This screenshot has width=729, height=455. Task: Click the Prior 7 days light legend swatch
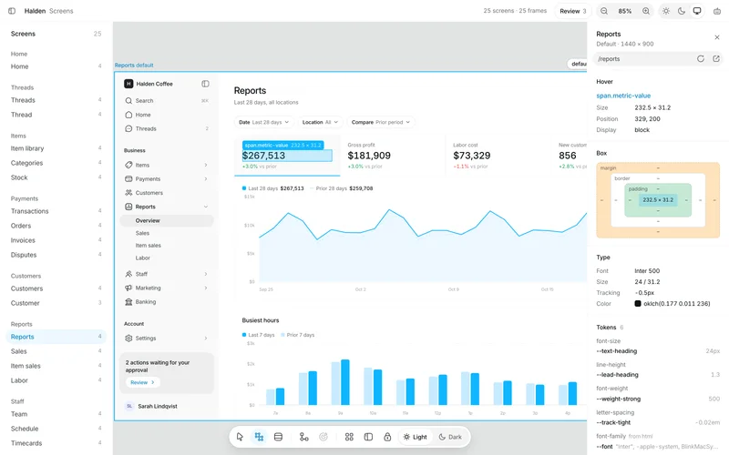coord(282,335)
